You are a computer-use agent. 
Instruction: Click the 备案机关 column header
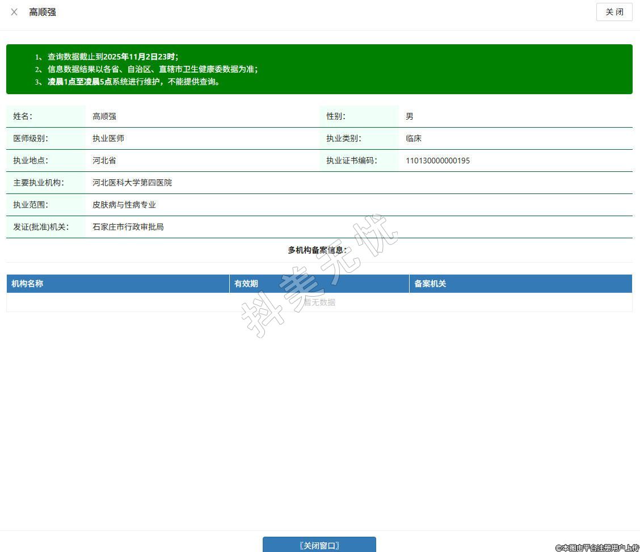click(x=430, y=284)
